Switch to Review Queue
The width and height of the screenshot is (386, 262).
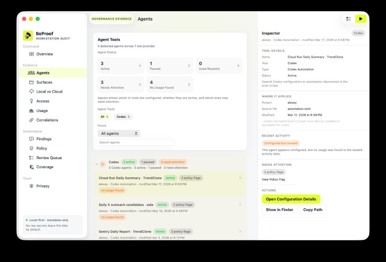pos(49,158)
